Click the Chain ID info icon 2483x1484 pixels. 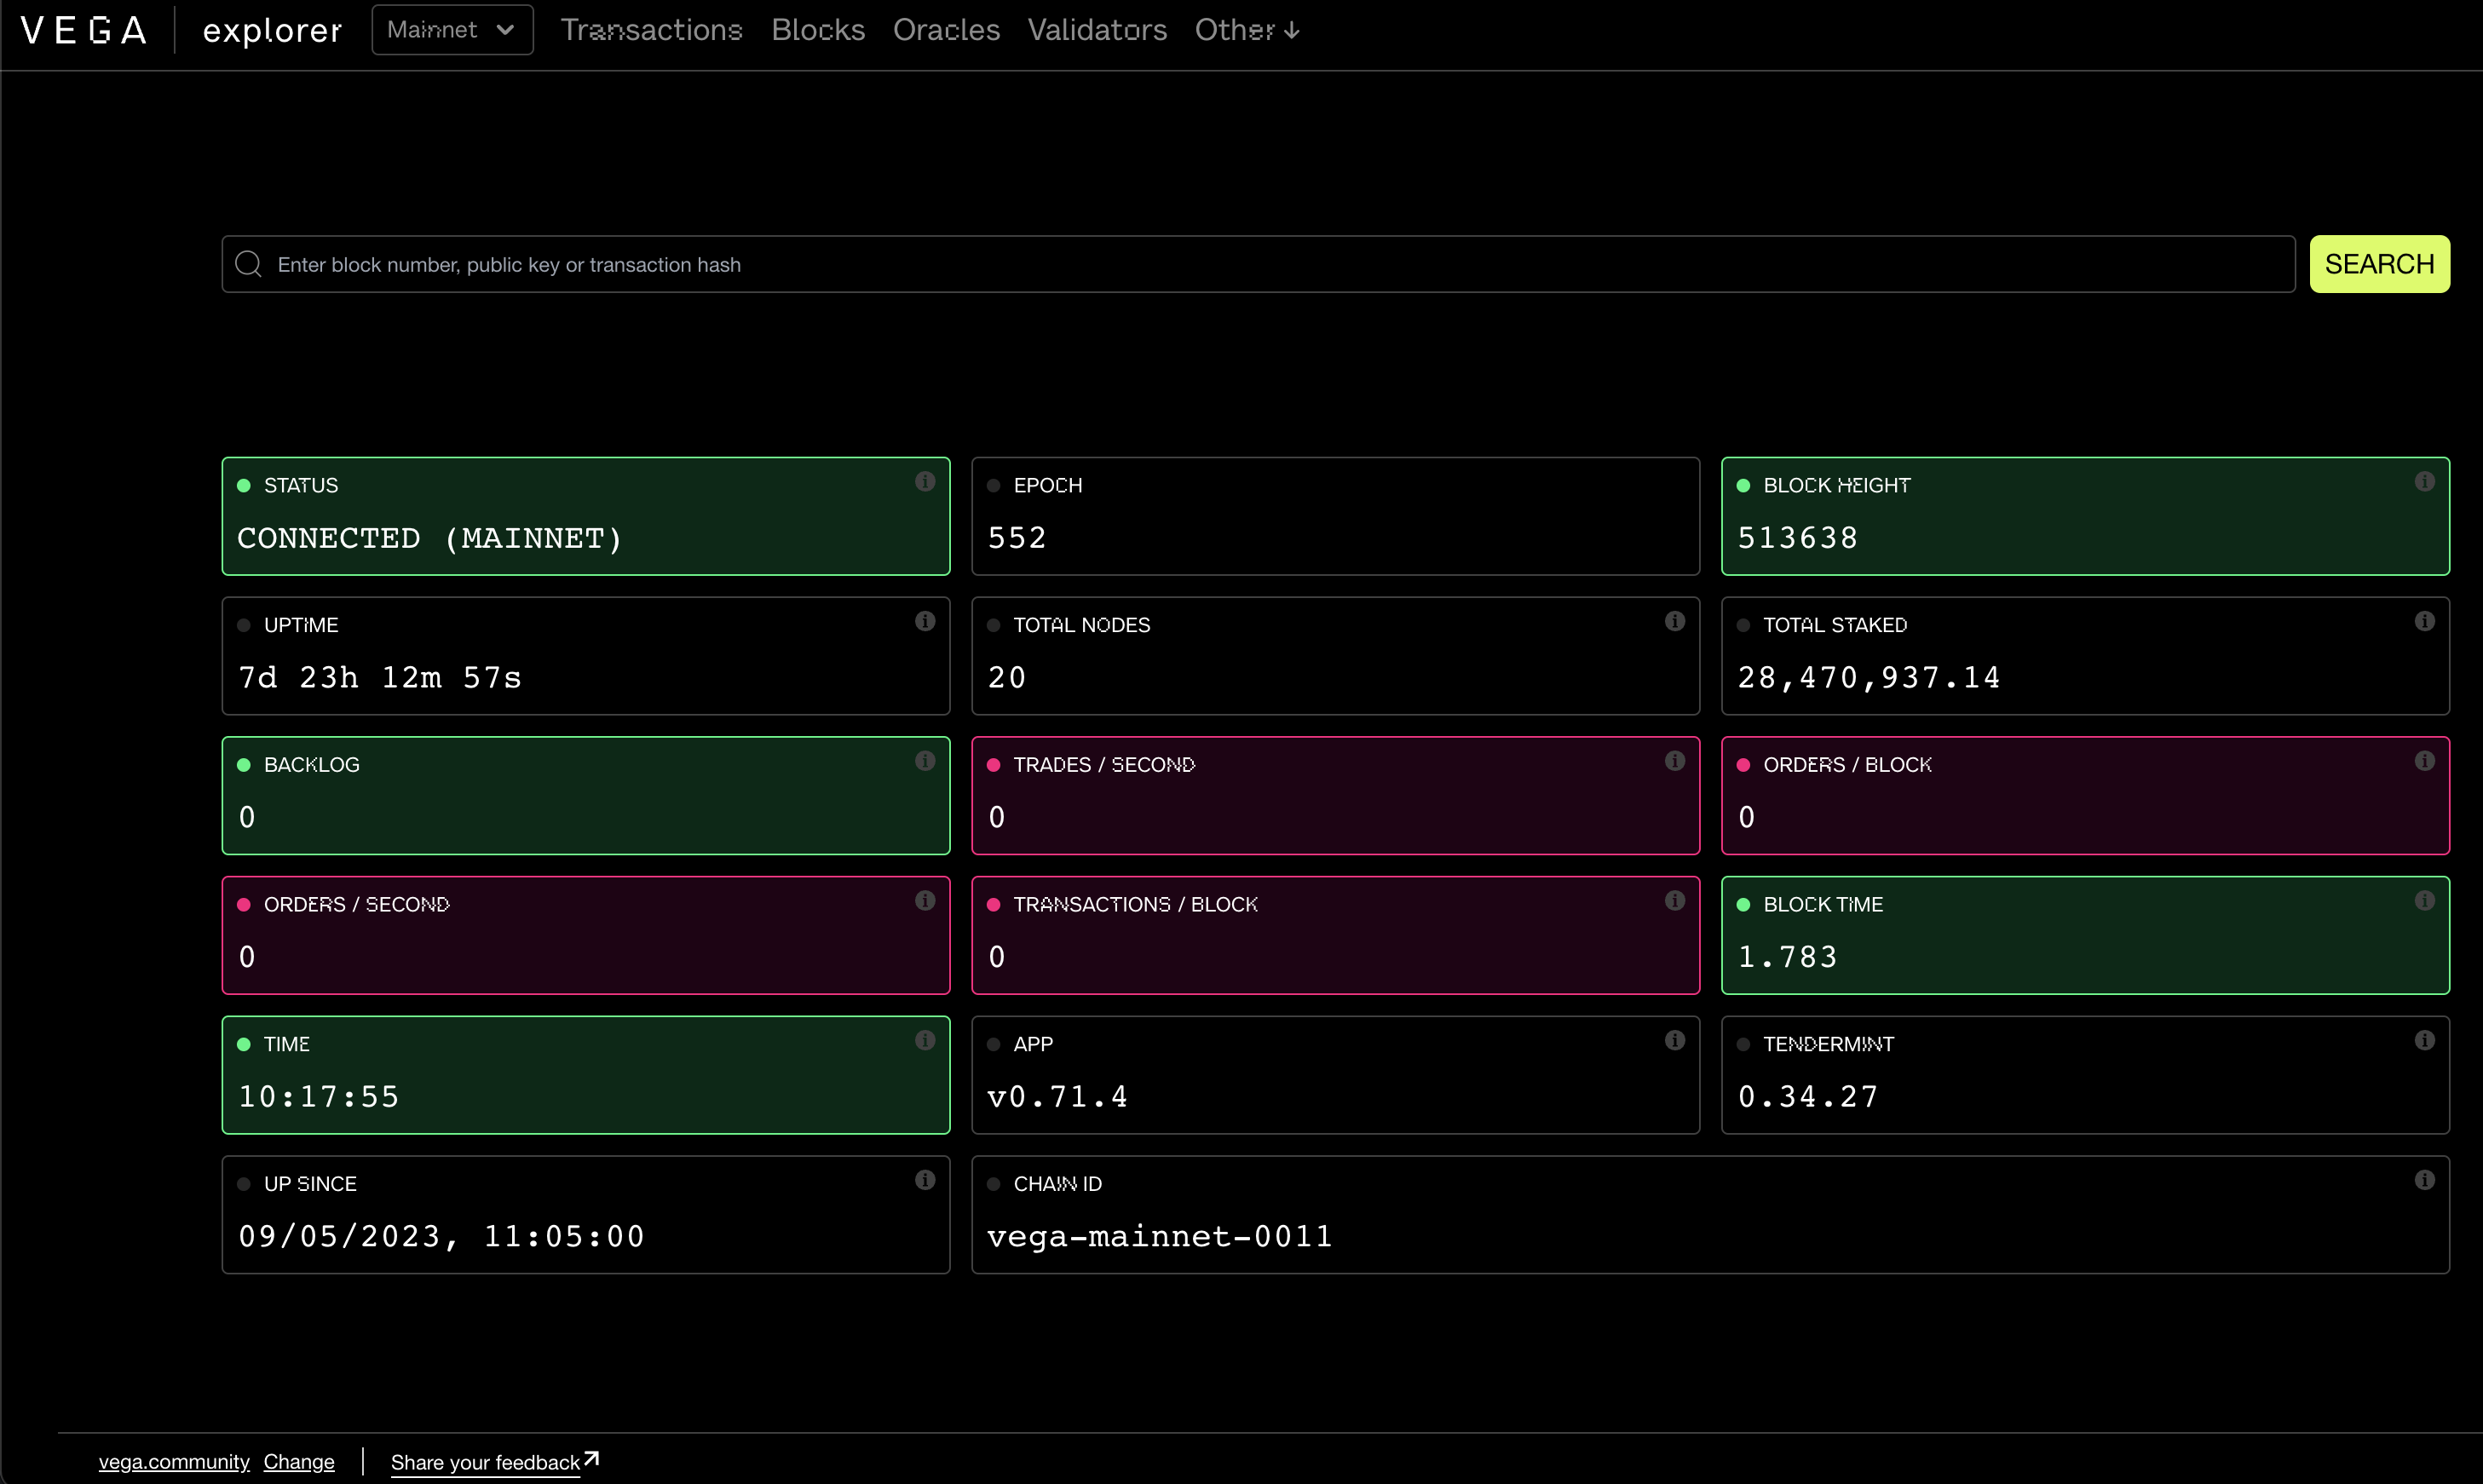(2424, 1180)
